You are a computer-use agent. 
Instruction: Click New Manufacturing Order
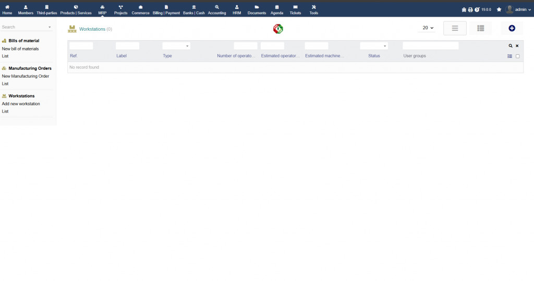click(26, 76)
